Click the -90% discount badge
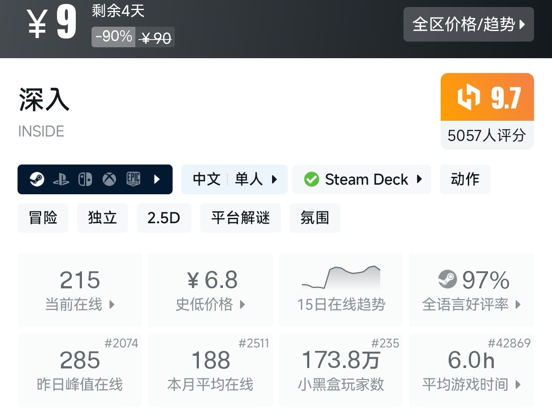This screenshot has height=417, width=552. 113,37
